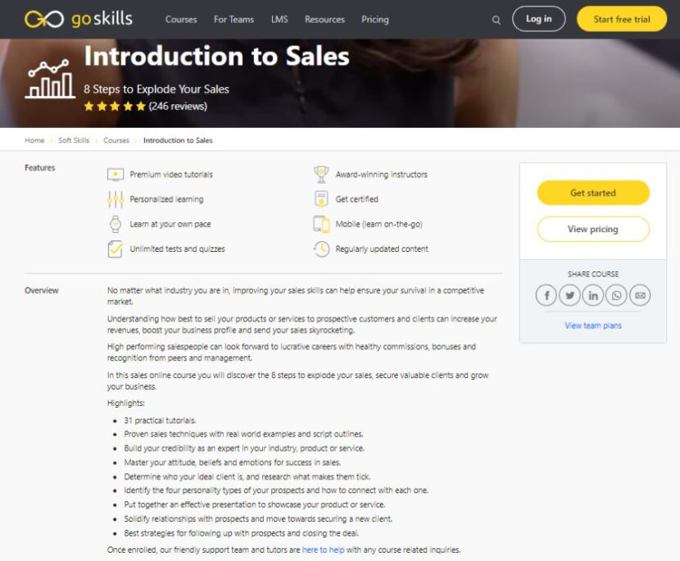Share the course through WhatsApp
The width and height of the screenshot is (680, 561).
(615, 295)
